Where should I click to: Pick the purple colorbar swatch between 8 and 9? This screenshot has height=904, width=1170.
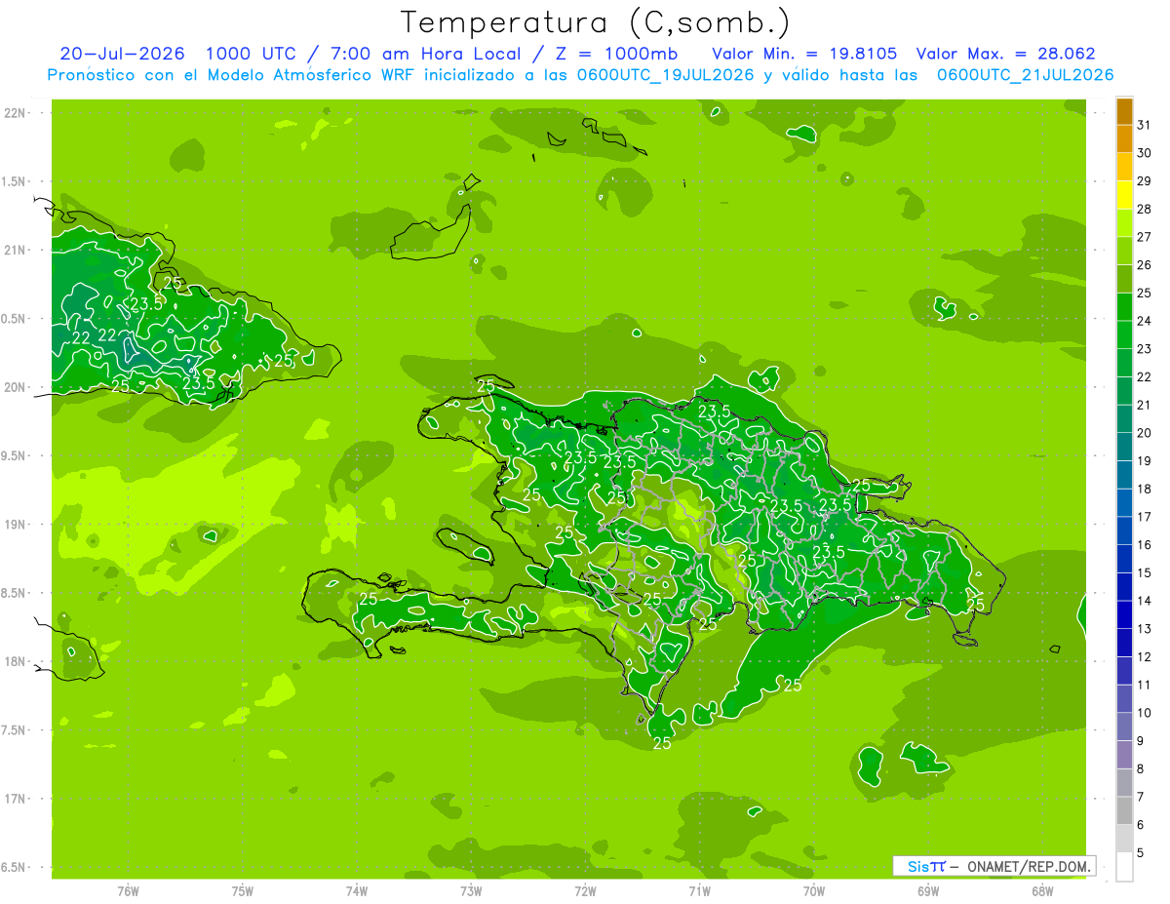1124,754
